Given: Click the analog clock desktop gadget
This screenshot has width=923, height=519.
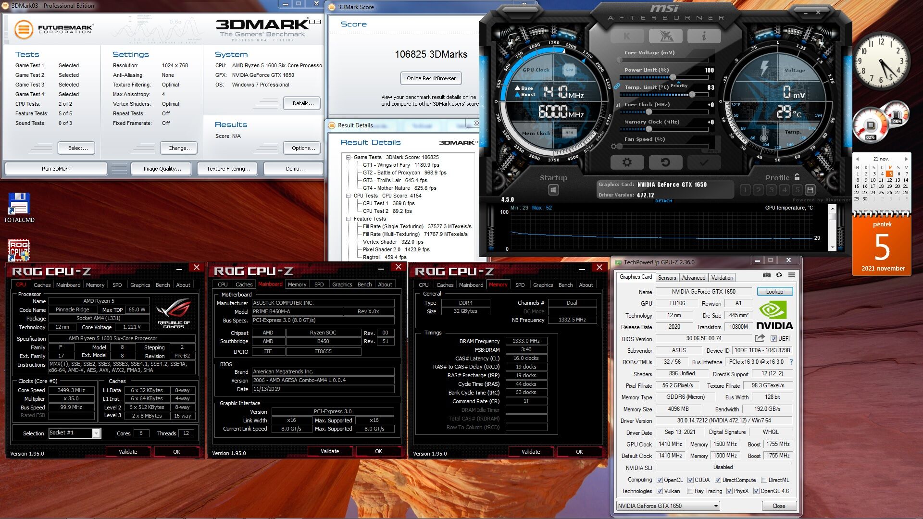Looking at the screenshot, I should (882, 61).
